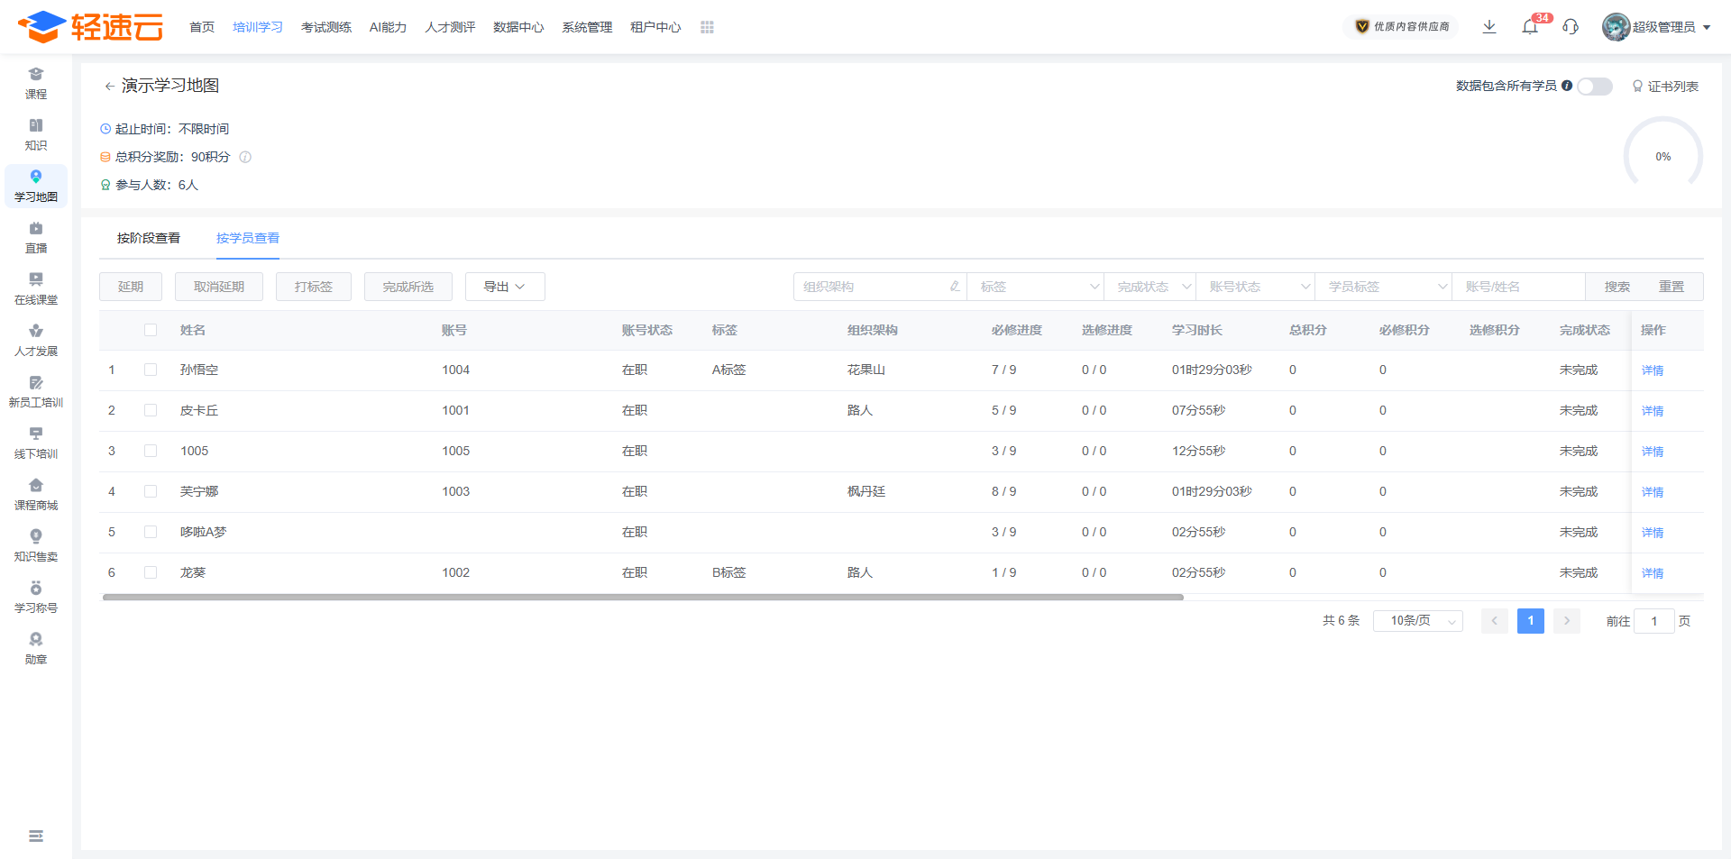Click info icon next to 总积分奖励

245,157
